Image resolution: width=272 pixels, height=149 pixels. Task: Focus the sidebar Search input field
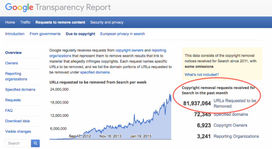pyautogui.click(x=18, y=143)
